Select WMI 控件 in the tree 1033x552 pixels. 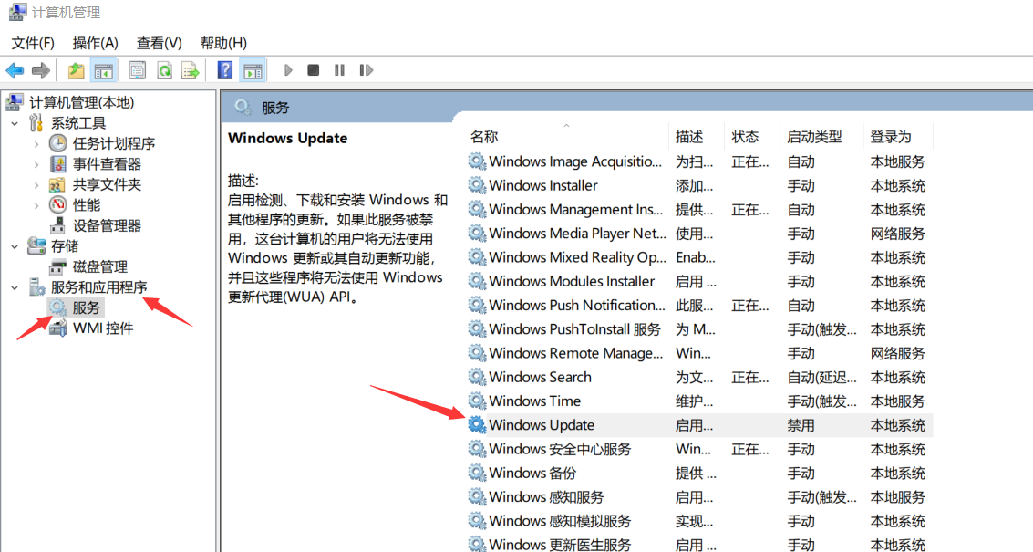coord(103,328)
